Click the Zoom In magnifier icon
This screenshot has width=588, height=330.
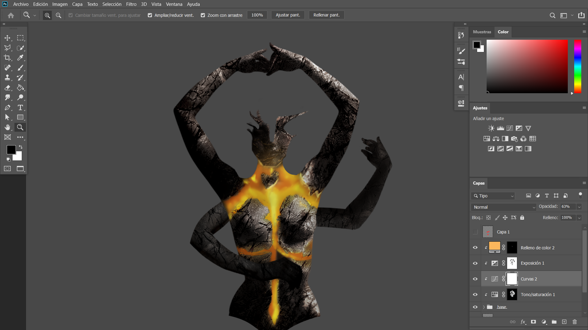47,15
